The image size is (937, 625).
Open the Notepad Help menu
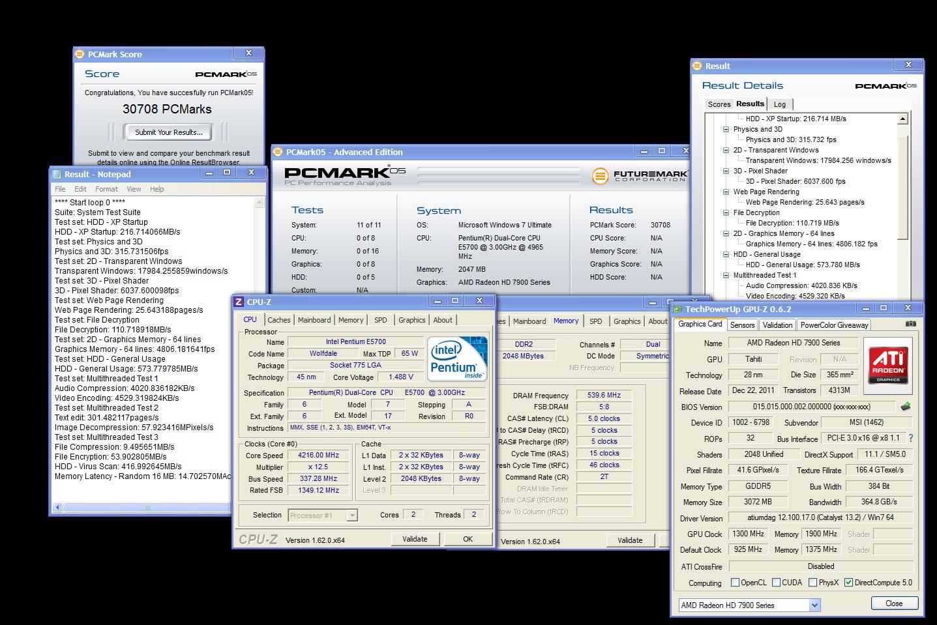coord(157,189)
